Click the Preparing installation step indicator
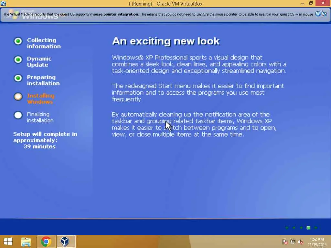 point(18,78)
